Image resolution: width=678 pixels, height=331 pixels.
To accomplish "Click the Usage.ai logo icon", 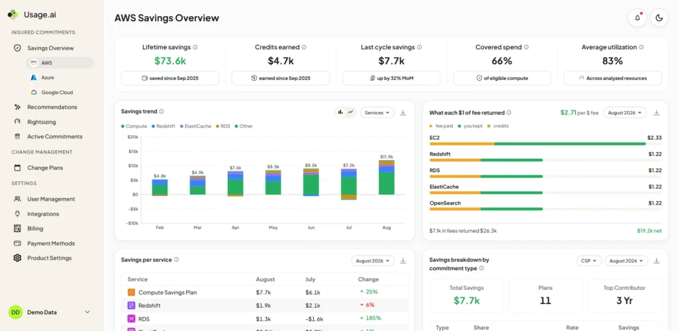I will coord(13,15).
